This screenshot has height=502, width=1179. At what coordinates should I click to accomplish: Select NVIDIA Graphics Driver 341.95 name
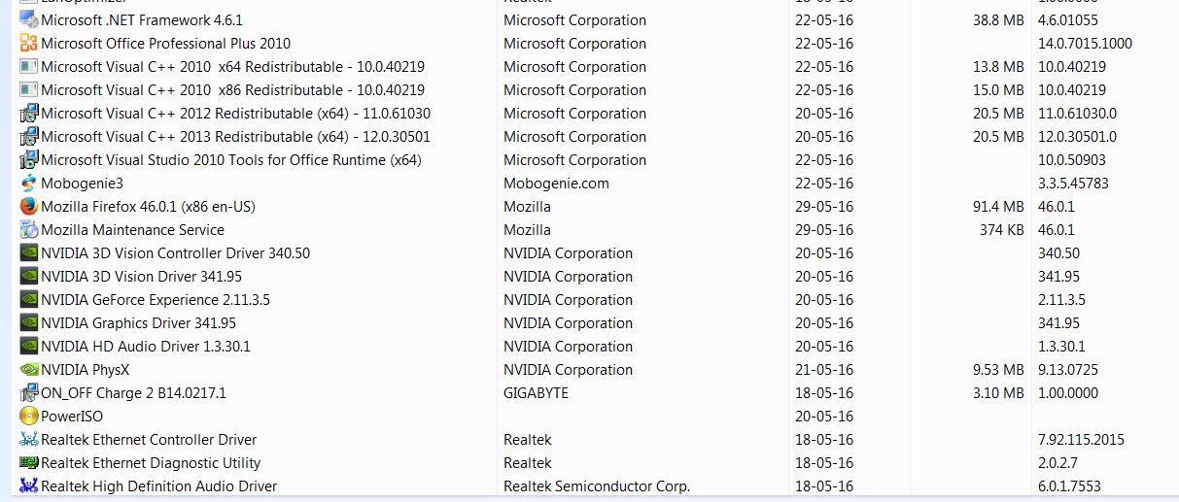click(x=138, y=322)
